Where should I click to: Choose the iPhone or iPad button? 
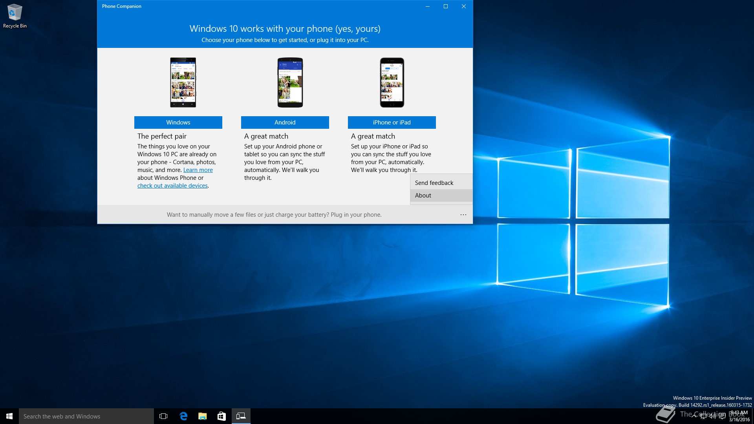pyautogui.click(x=392, y=122)
